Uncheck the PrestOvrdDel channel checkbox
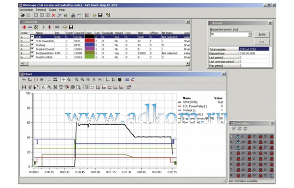 pyautogui.click(x=32, y=57)
